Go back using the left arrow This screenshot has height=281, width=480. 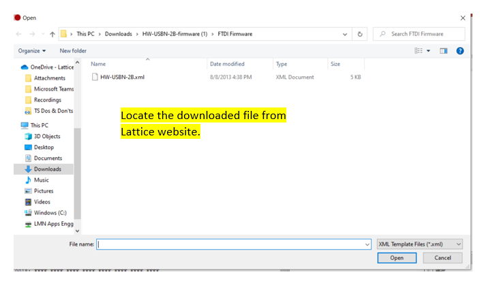(x=18, y=34)
